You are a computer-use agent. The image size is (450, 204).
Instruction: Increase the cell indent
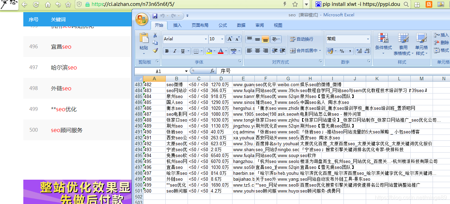point(282,51)
